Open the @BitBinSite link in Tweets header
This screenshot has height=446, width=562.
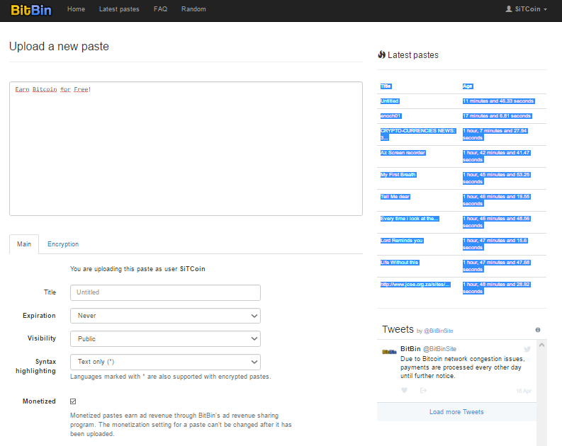[x=439, y=331]
